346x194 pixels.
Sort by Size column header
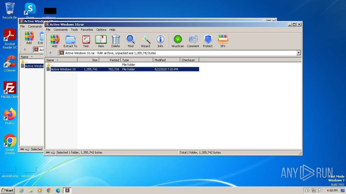point(88,60)
